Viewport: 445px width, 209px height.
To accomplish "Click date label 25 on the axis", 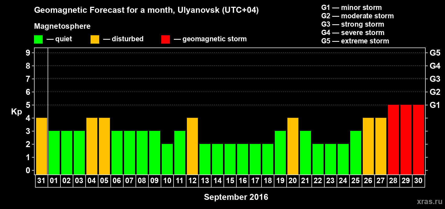I will [355, 181].
